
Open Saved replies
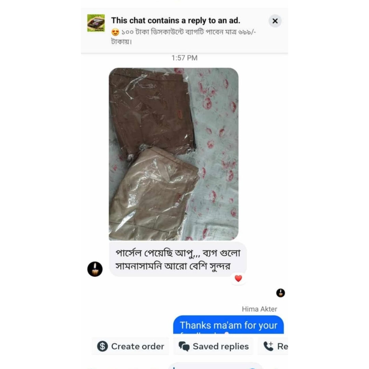click(x=214, y=346)
